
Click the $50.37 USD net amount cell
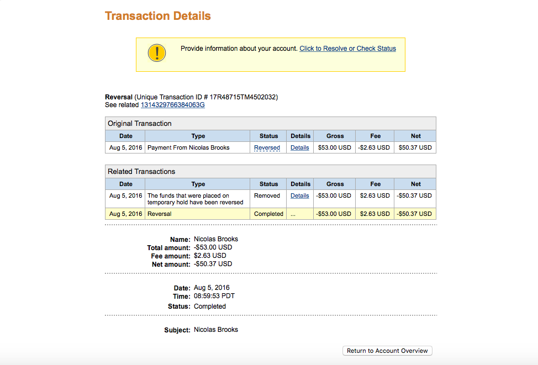(415, 147)
